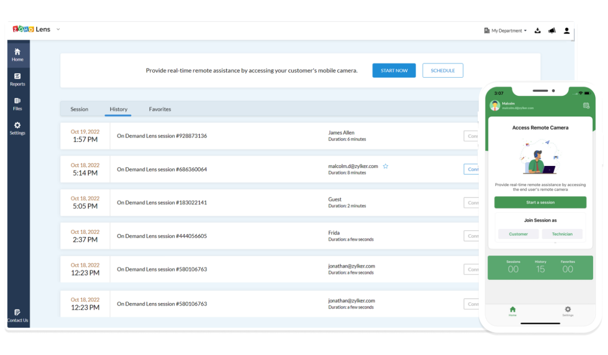Open Contact Us at sidebar bottom
Image resolution: width=608 pixels, height=355 pixels.
[x=18, y=316]
